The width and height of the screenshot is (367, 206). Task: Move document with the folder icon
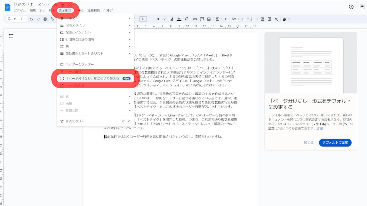pos(63,5)
